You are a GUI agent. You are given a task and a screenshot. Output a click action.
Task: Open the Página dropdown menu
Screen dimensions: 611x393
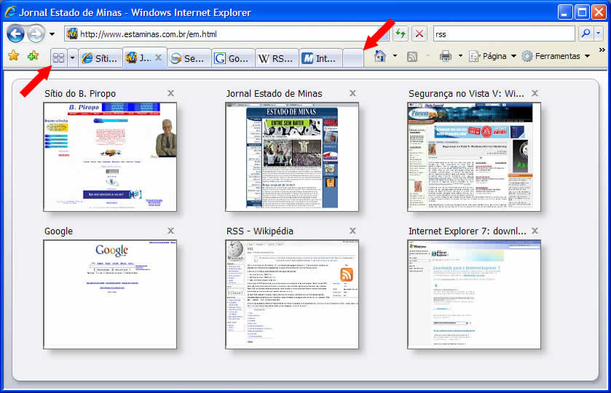(x=492, y=56)
